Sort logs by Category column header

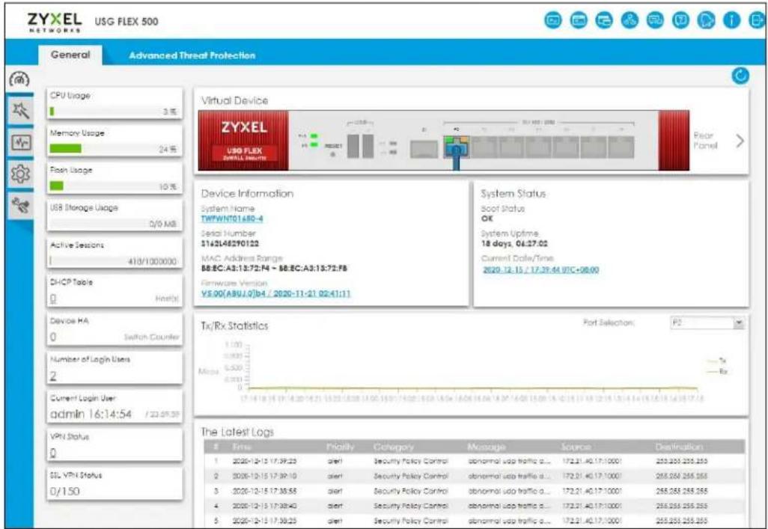coord(393,447)
